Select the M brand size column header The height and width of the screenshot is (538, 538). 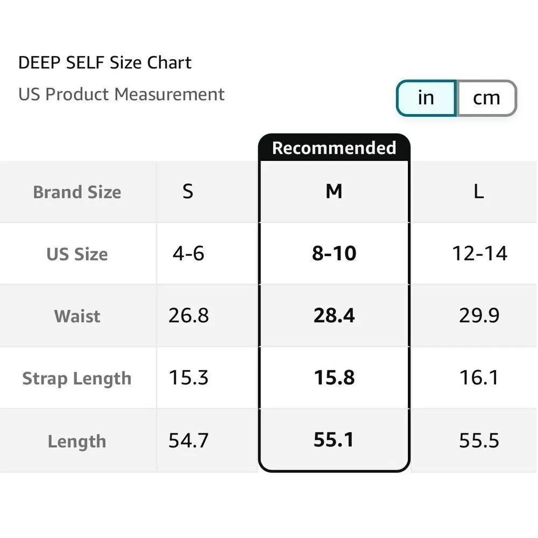tap(334, 192)
